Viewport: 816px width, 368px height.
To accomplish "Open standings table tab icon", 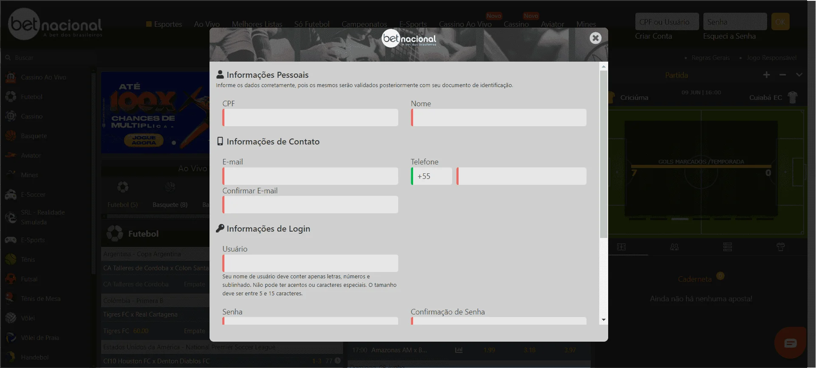I will tap(728, 247).
